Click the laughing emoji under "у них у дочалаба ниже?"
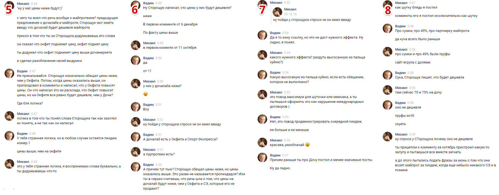Image resolution: width=499 pixels, height=195 pixels. 146,94
